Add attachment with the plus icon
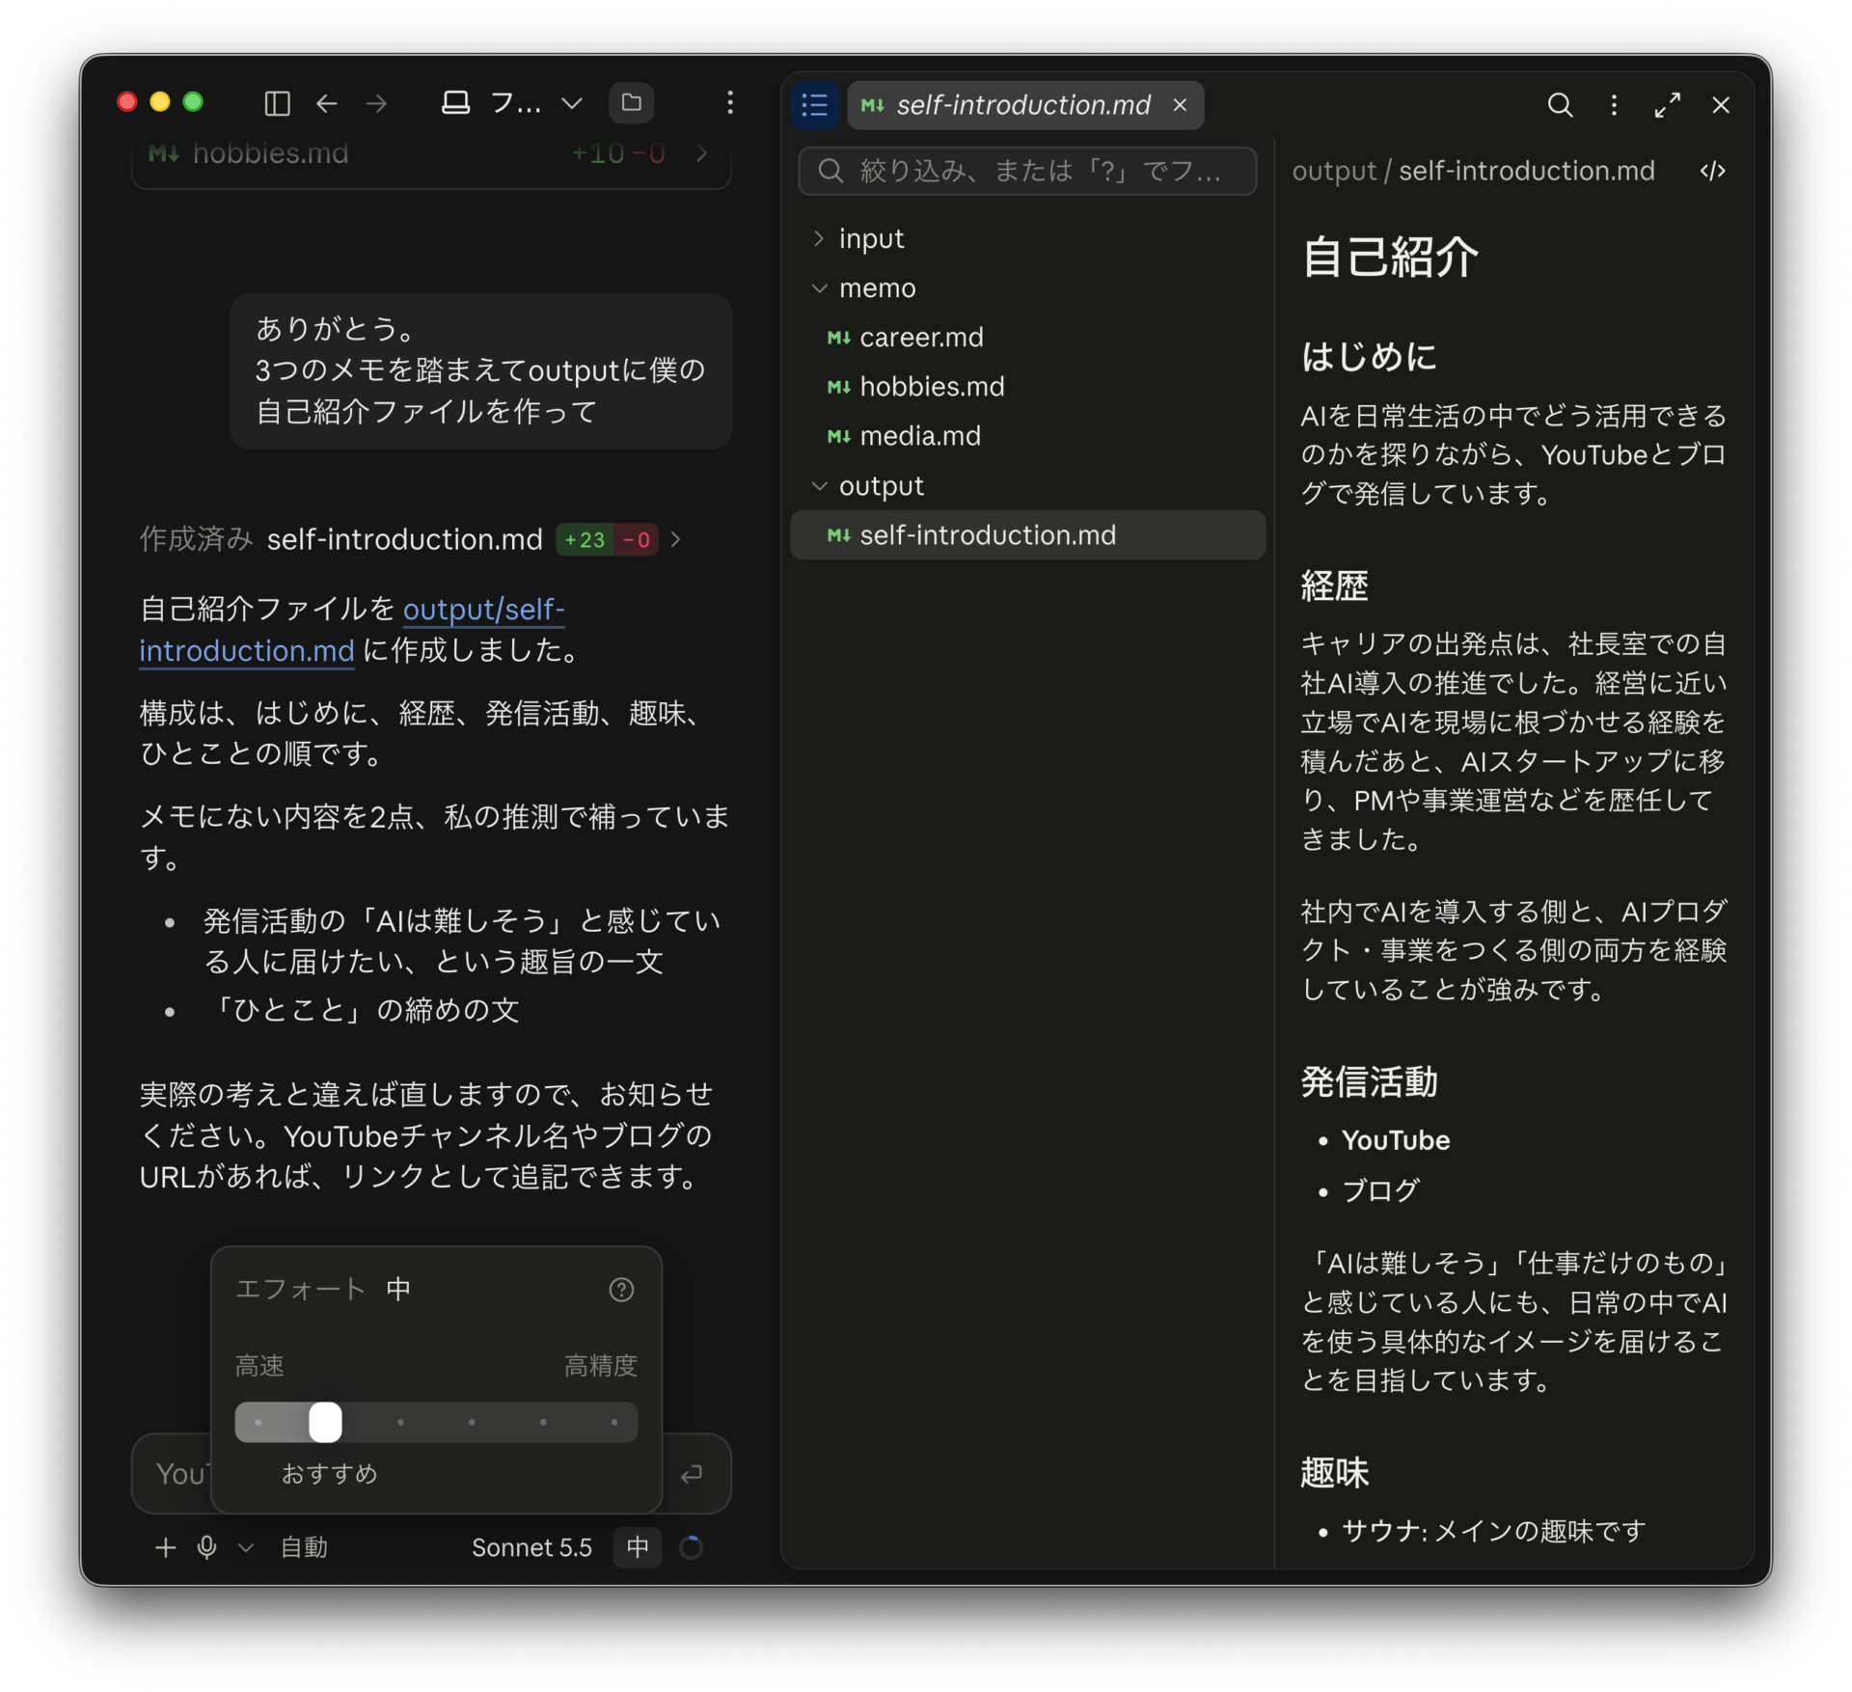1852x1692 pixels. point(165,1547)
